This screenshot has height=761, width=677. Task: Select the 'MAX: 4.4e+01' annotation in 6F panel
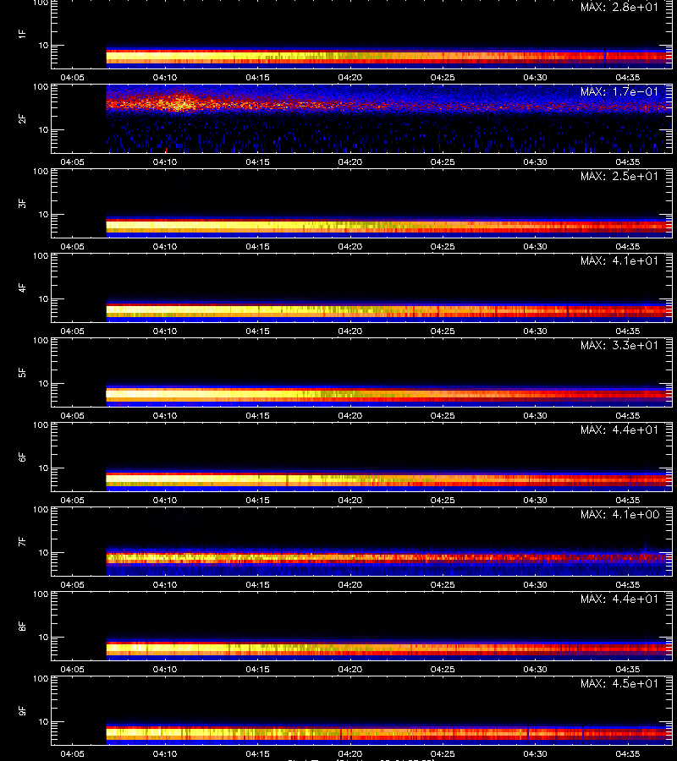619,430
